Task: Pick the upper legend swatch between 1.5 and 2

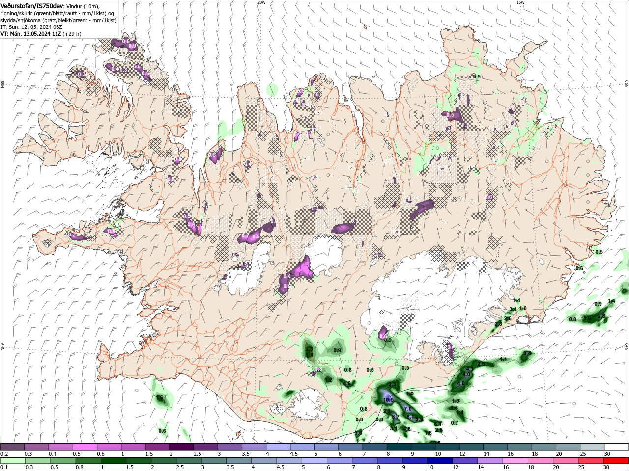Action: 157,447
